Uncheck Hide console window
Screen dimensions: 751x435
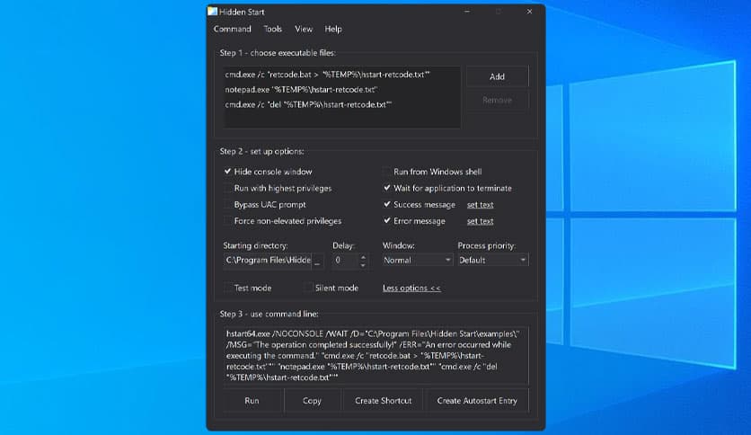click(x=228, y=172)
